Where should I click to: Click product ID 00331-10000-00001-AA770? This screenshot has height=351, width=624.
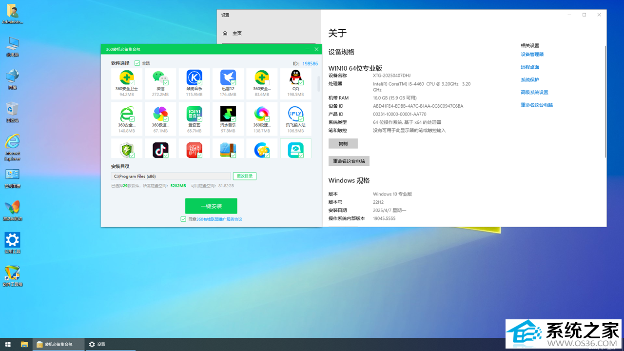pos(400,114)
